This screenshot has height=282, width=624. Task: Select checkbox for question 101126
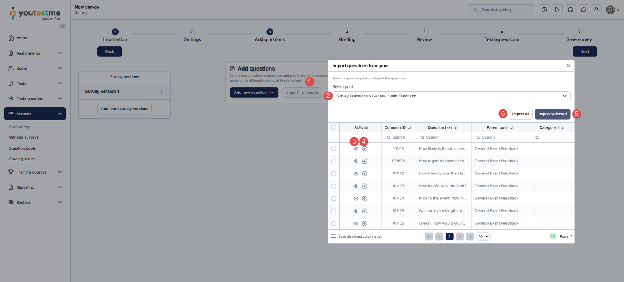click(x=334, y=224)
